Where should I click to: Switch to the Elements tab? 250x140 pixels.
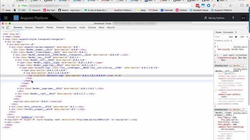[x=18, y=28]
